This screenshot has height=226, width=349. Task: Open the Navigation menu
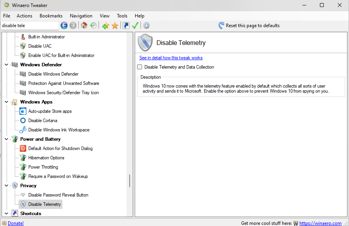coord(81,16)
